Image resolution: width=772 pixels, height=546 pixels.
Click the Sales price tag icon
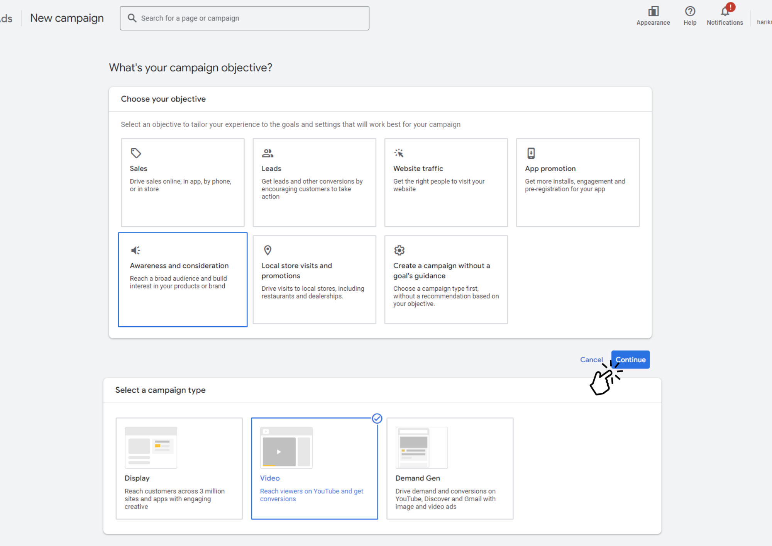[x=135, y=153]
